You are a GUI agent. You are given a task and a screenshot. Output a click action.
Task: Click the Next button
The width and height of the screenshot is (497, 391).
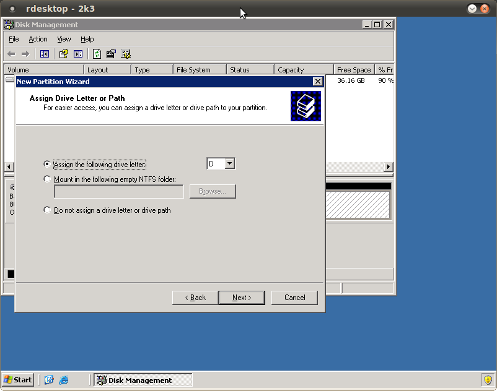click(242, 298)
